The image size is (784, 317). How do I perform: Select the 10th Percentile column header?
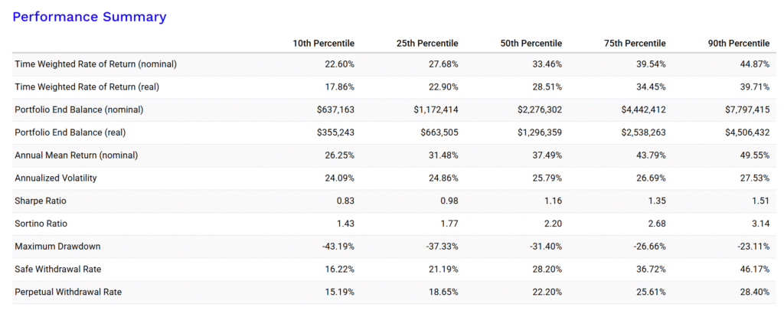323,43
